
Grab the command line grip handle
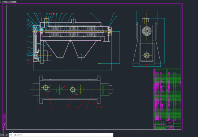[x=1, y=135]
